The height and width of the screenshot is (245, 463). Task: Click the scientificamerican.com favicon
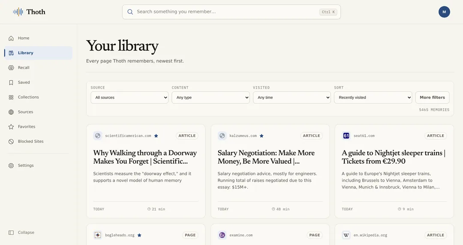click(98, 136)
